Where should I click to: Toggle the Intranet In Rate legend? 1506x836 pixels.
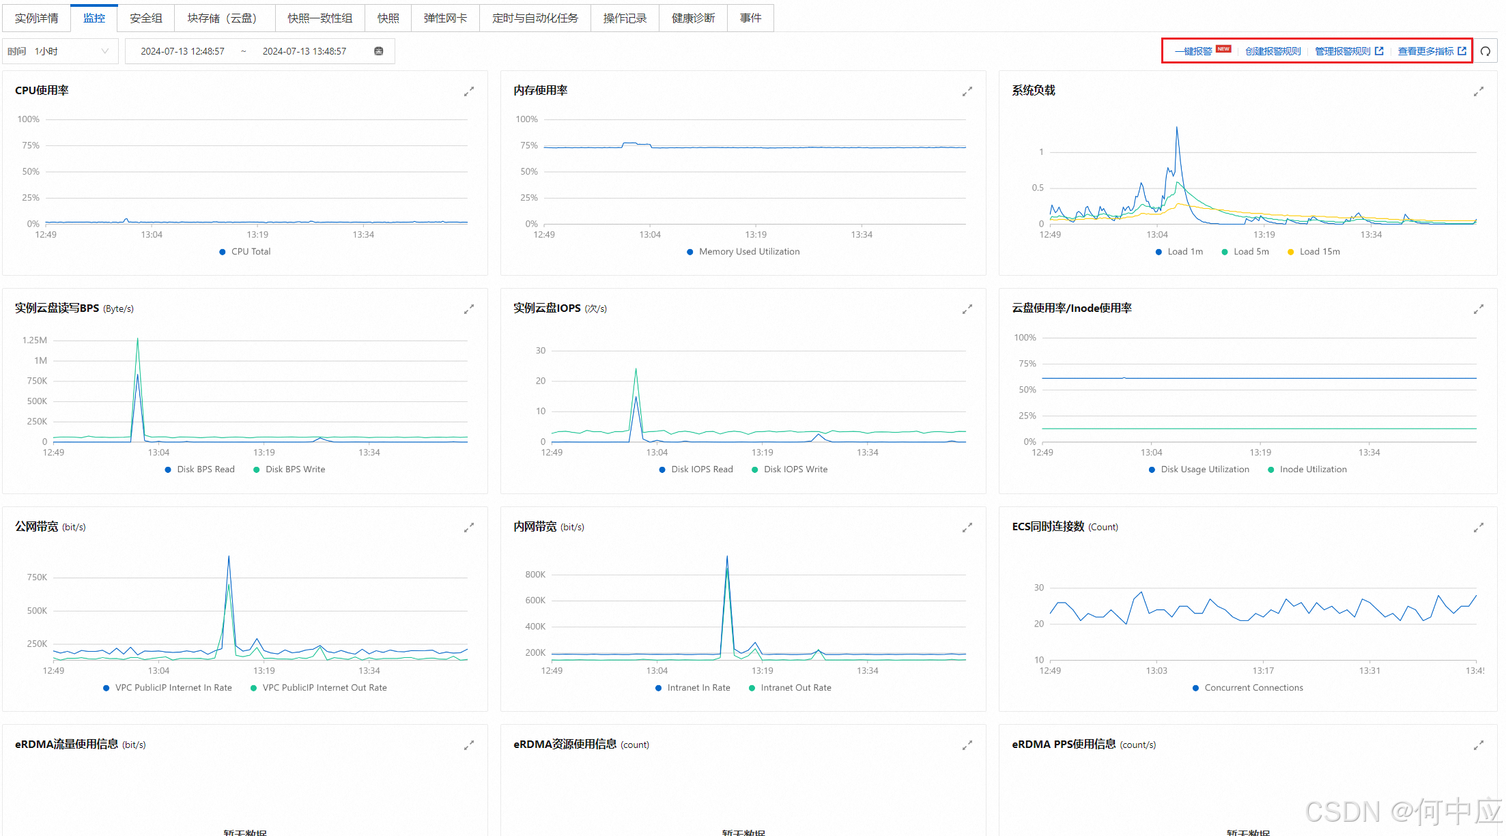click(692, 688)
